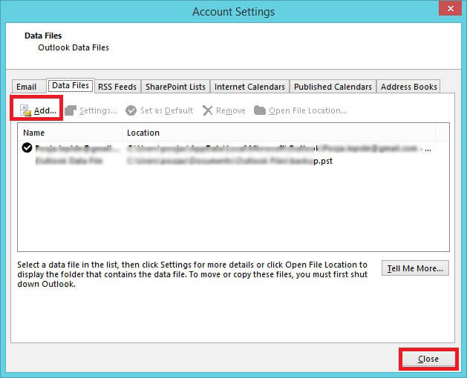Sort the list by the Name column header
The image size is (467, 378).
[70, 133]
